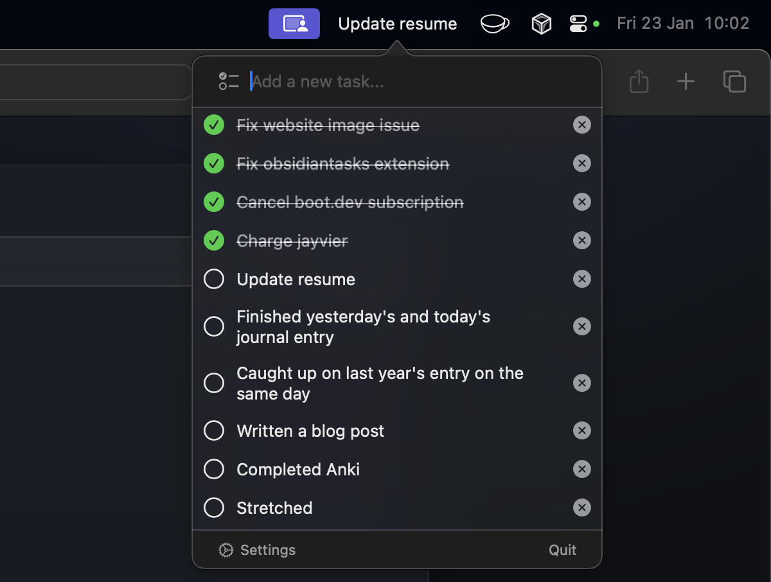Click 'Update resume' menu bar title
The image size is (771, 582).
398,24
